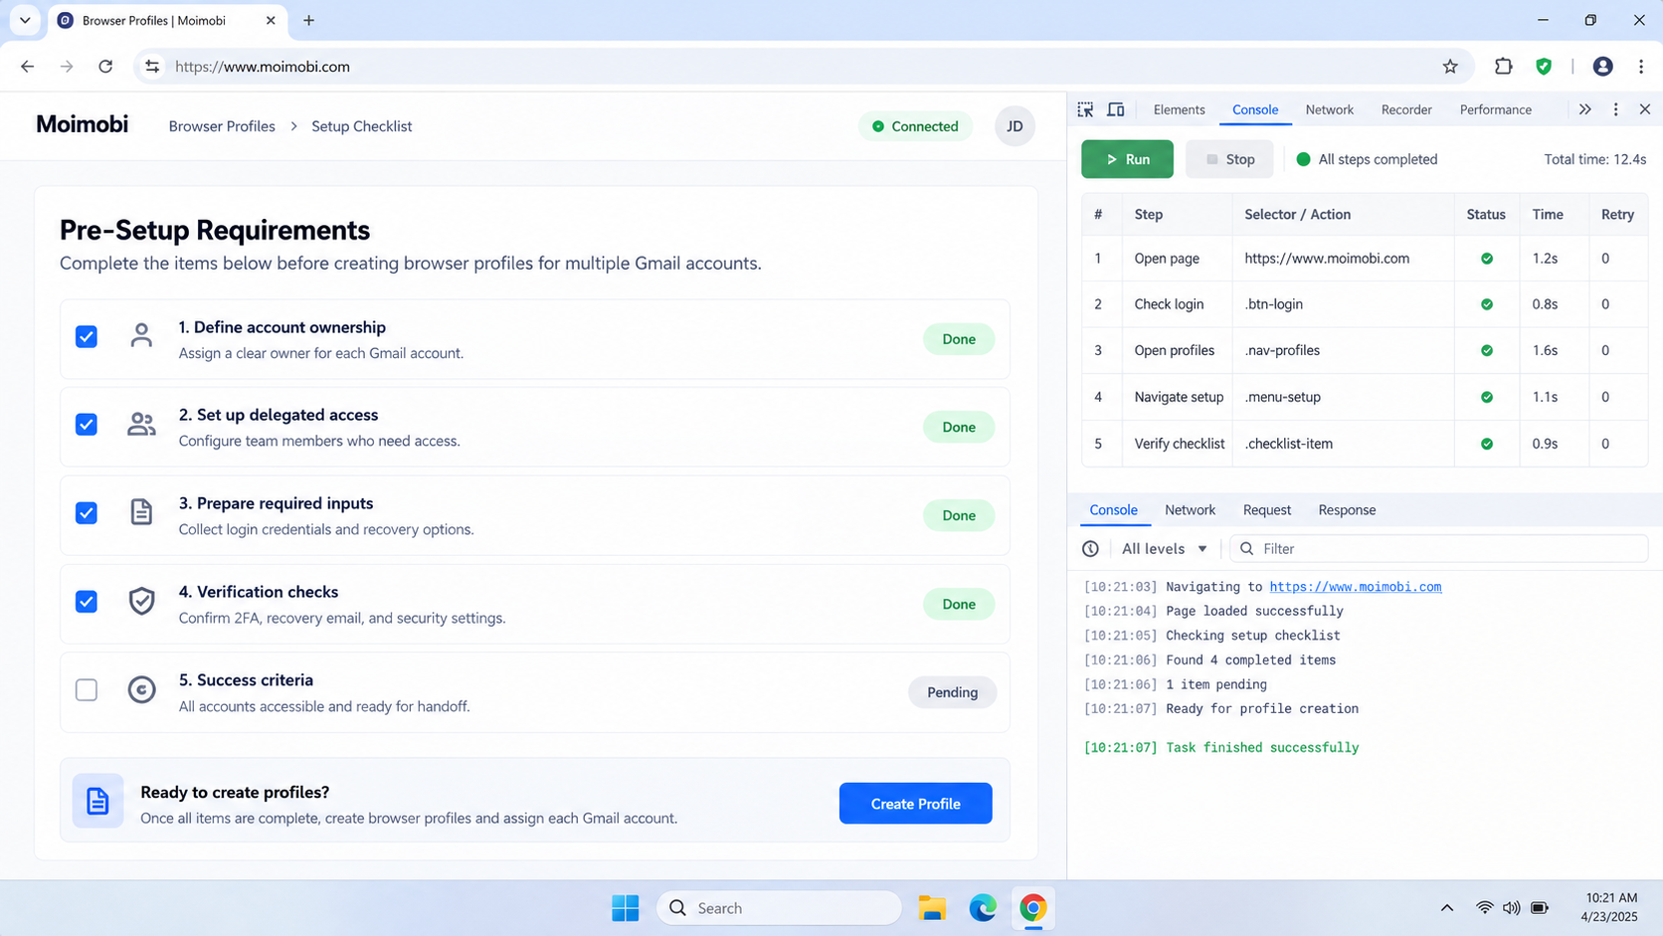Click the Connected status indicator
Screen dimensions: 1663x936
point(915,126)
